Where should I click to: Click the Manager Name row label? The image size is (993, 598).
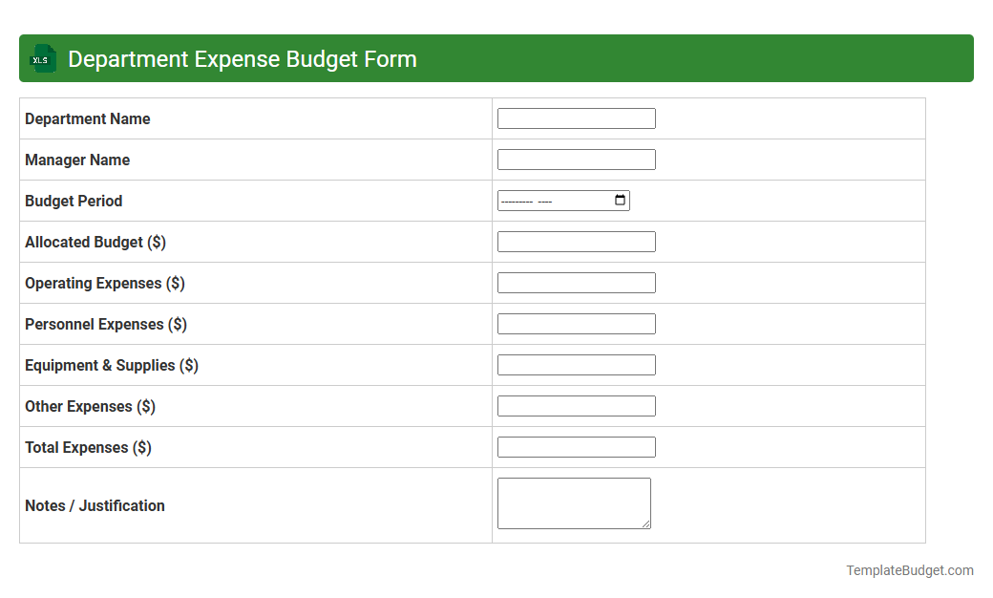[76, 160]
